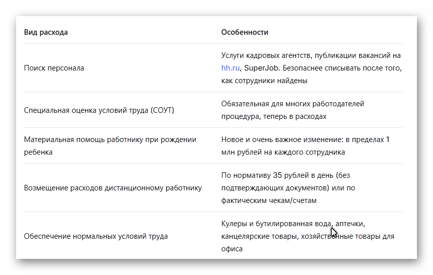
Task: Click "Кулеры и бутилированная вода" description
Action: tap(293, 224)
